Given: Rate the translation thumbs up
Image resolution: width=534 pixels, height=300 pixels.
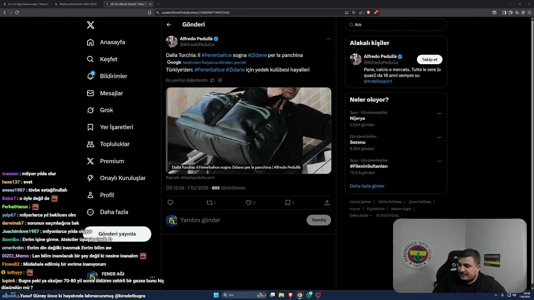Looking at the screenshot, I should [x=212, y=80].
